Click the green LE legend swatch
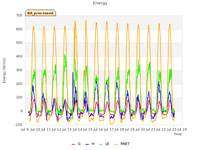Screen dimensions: 201x150 101,144
